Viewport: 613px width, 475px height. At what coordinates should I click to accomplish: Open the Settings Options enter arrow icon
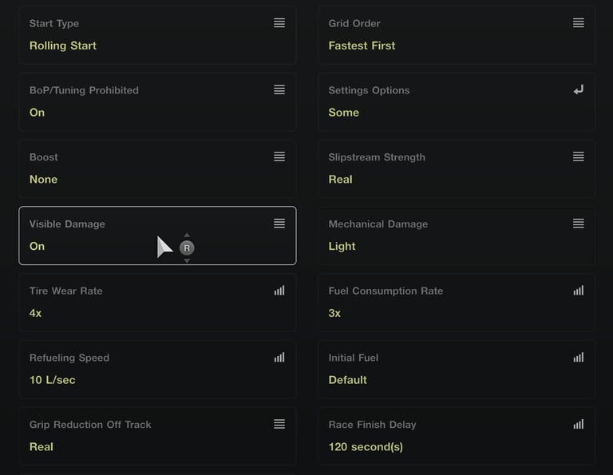(579, 90)
